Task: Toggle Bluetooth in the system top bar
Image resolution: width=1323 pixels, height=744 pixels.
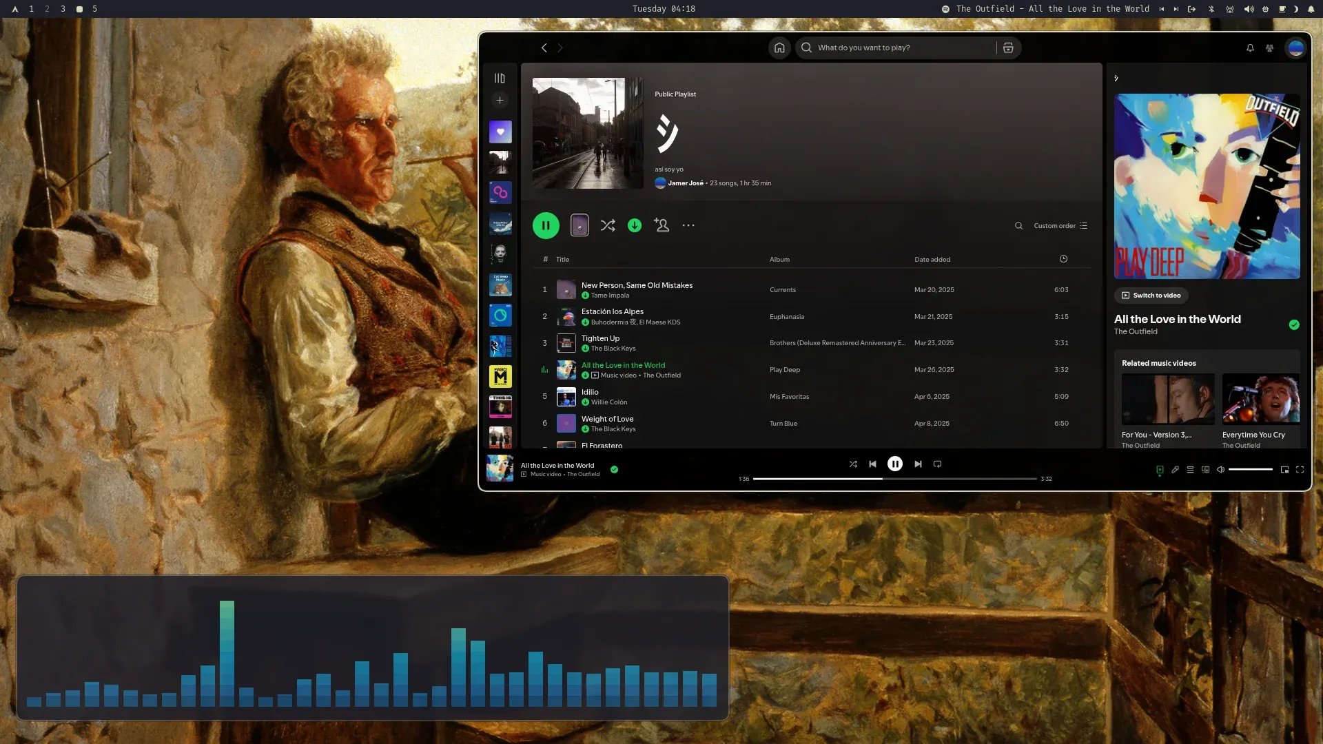Action: tap(1211, 9)
